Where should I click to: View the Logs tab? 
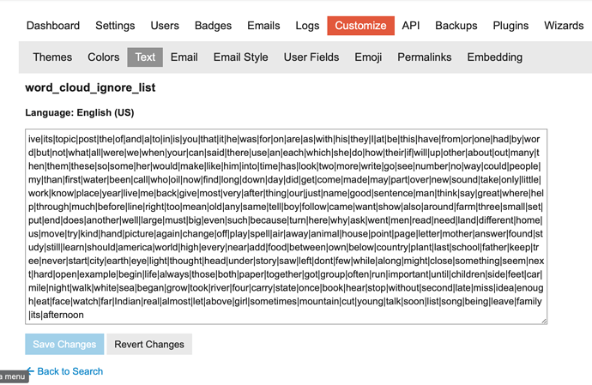click(307, 26)
